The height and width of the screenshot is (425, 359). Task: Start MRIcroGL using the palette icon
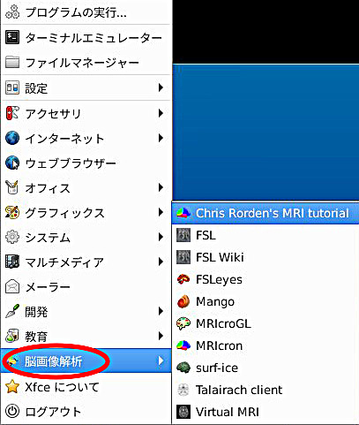pyautogui.click(x=183, y=323)
